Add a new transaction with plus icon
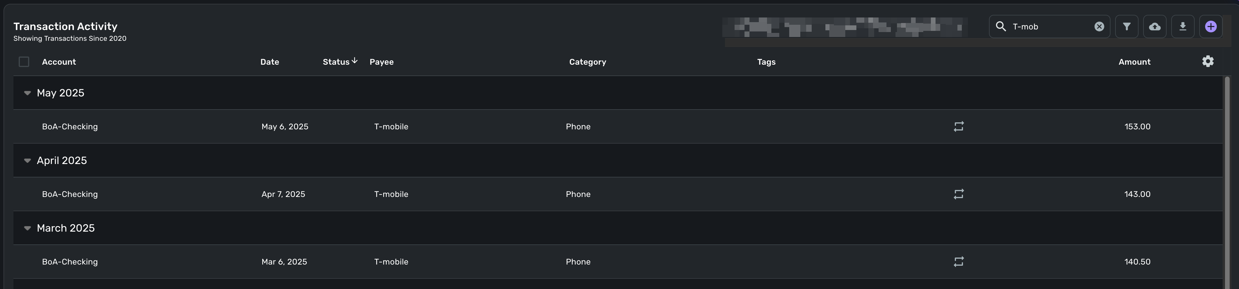 [x=1211, y=27]
